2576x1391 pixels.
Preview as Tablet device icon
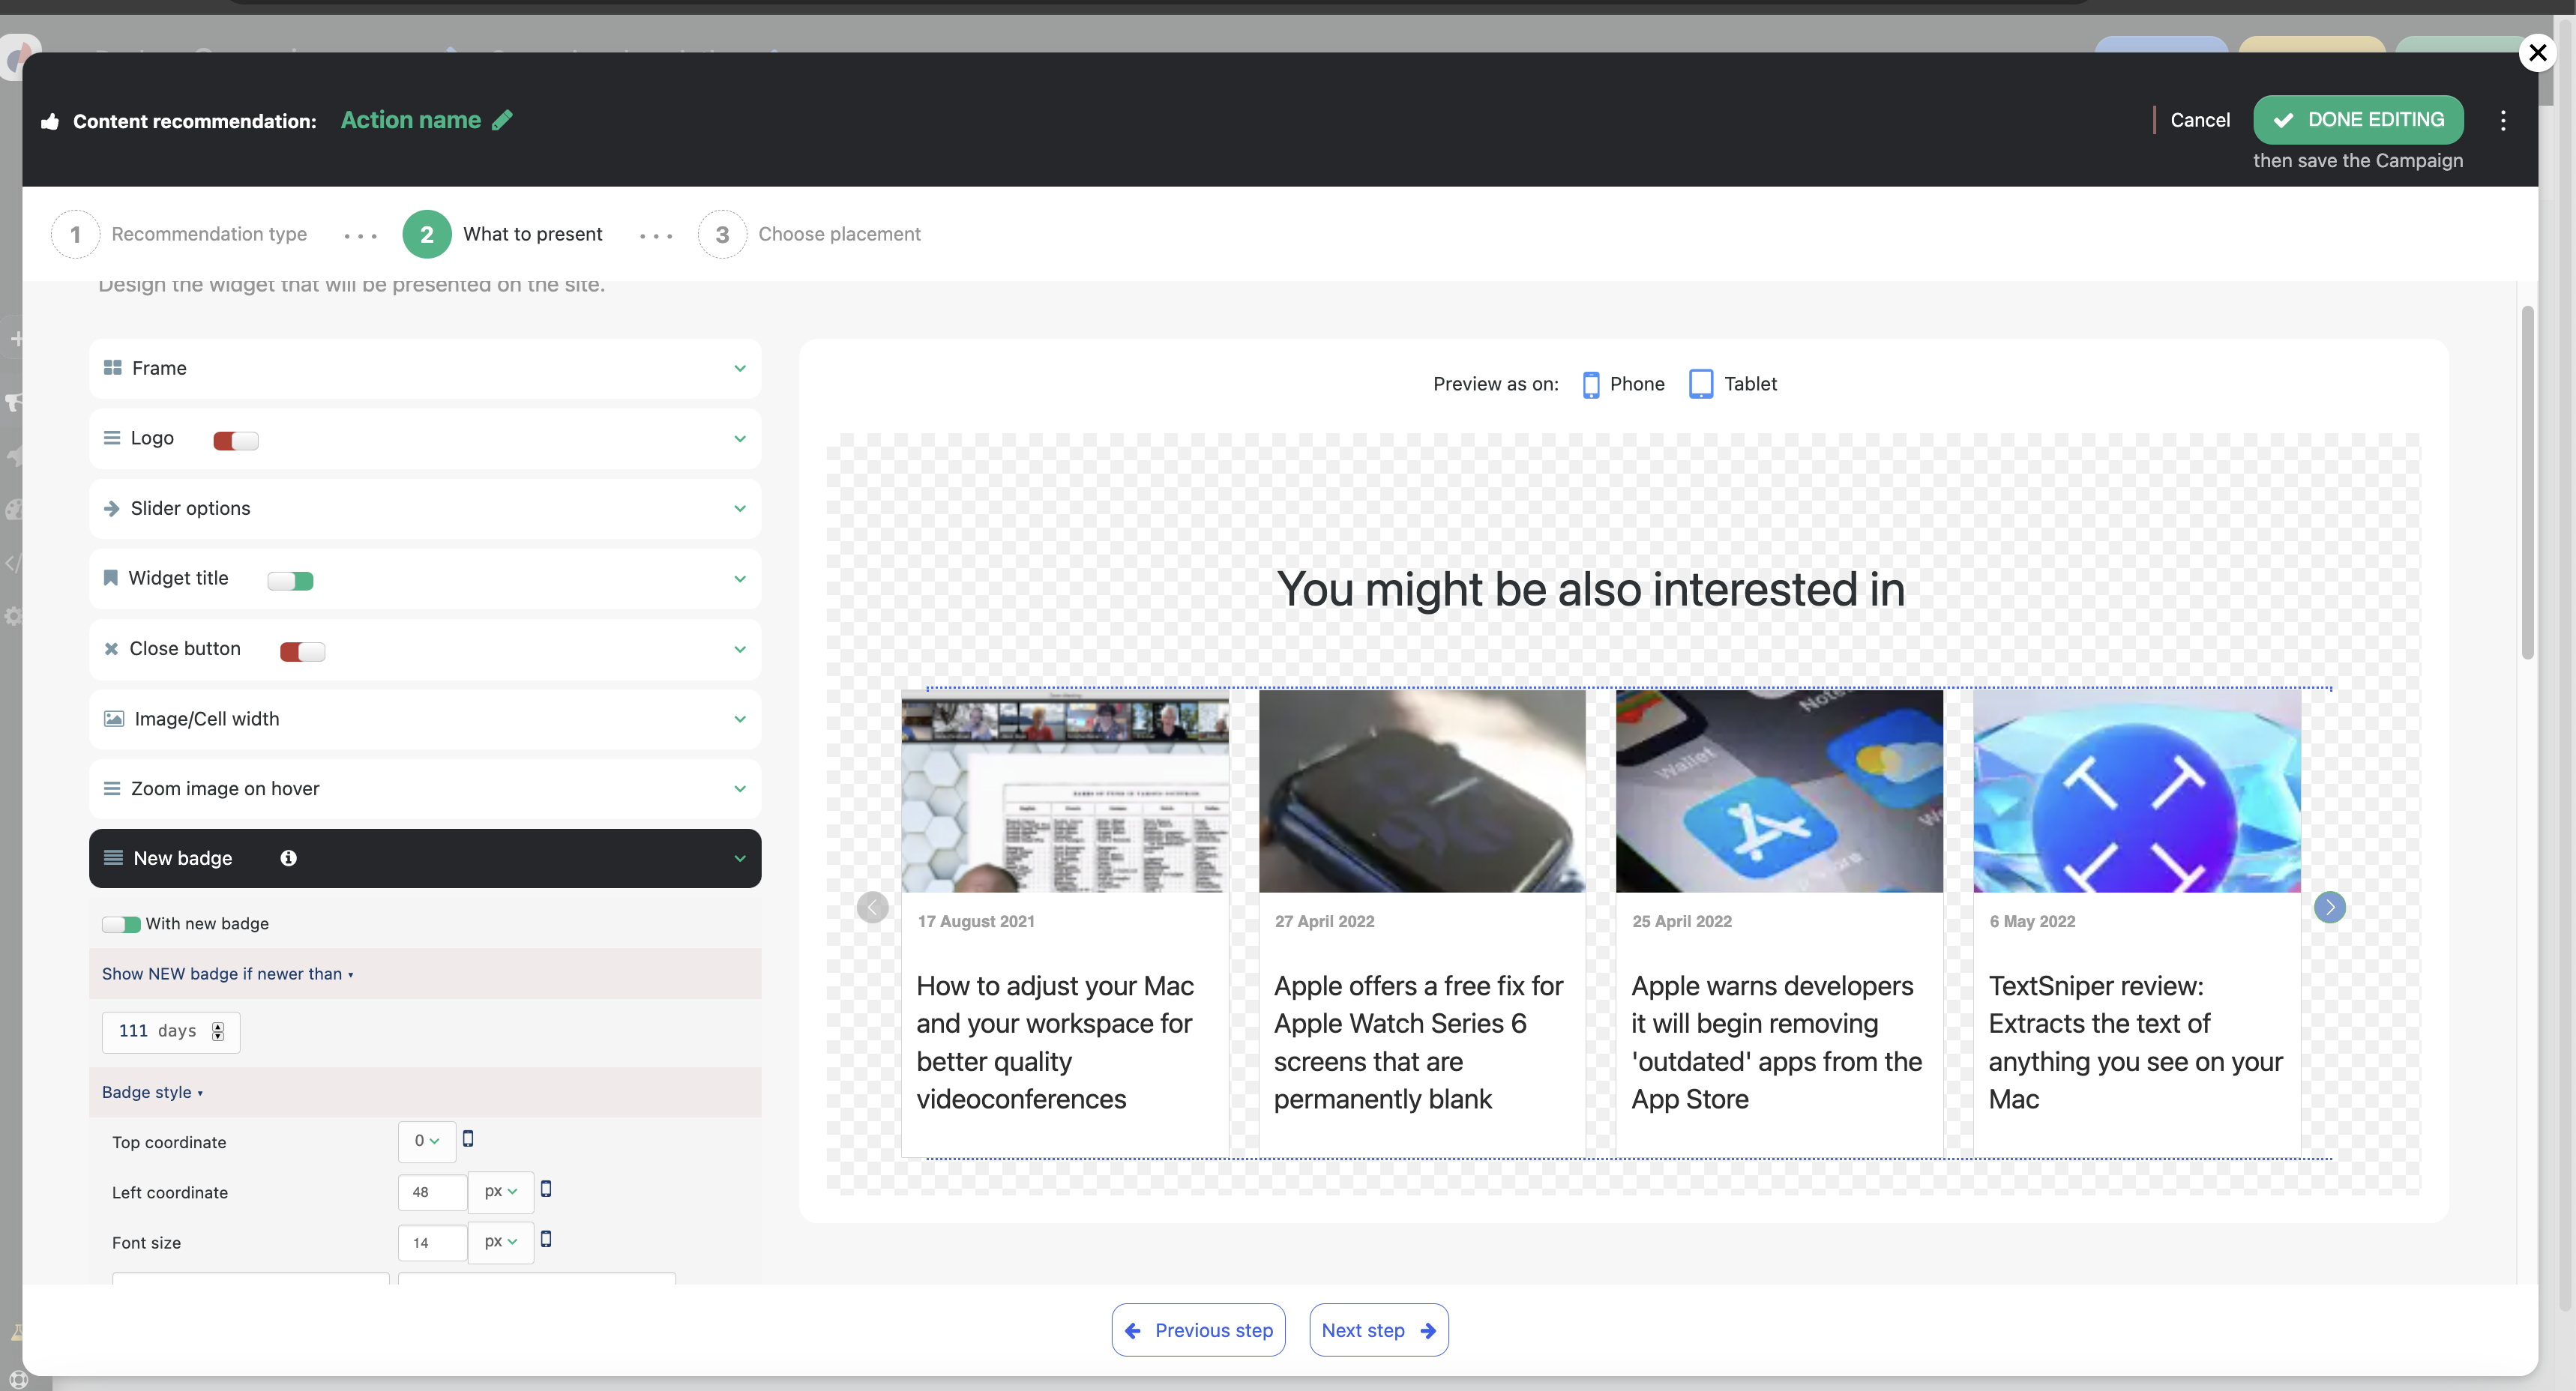pyautogui.click(x=1701, y=384)
